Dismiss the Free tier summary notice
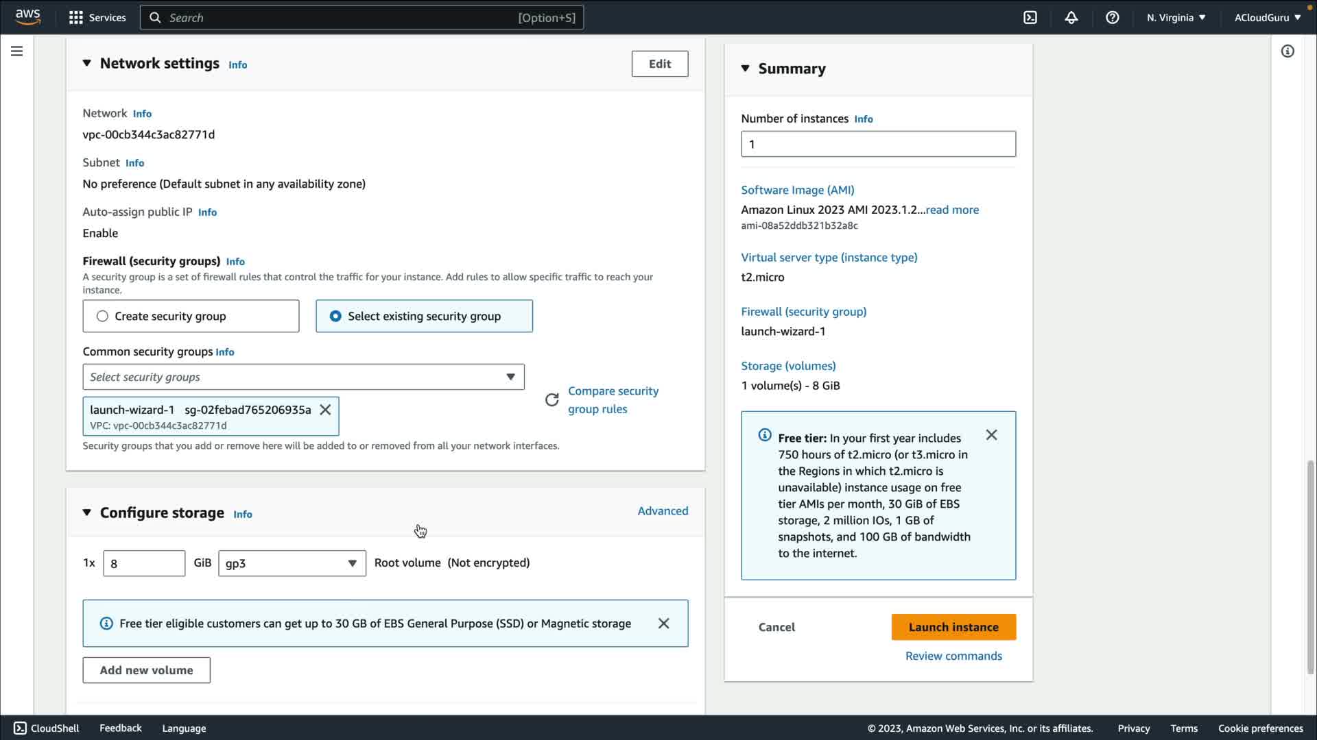 tap(991, 435)
